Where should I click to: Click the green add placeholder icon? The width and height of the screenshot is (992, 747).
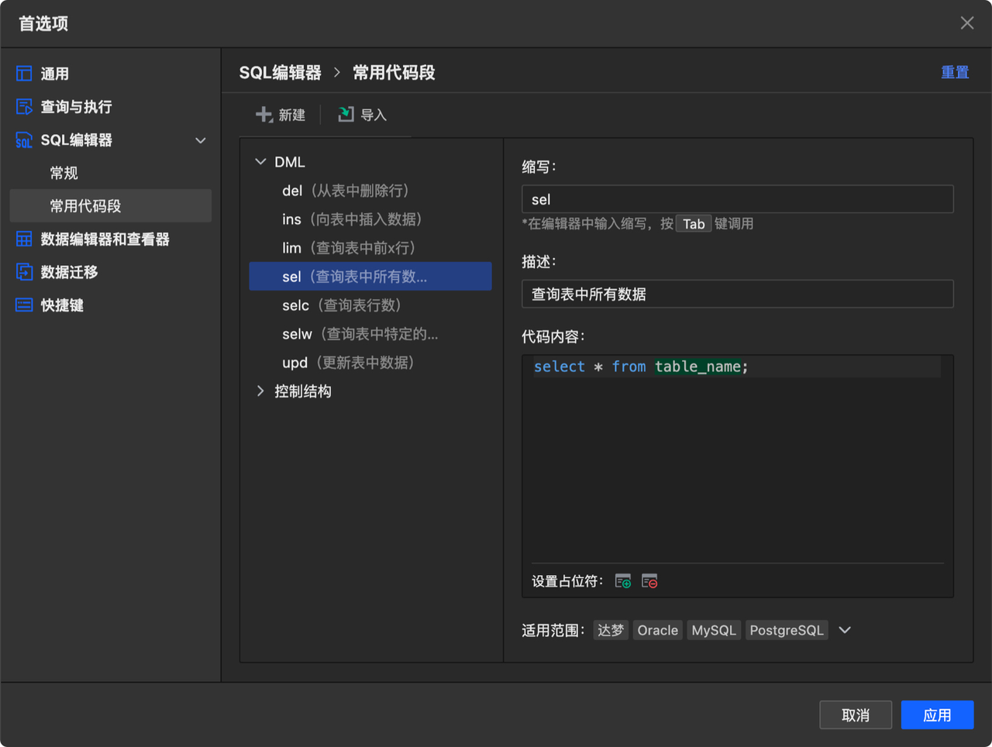622,580
